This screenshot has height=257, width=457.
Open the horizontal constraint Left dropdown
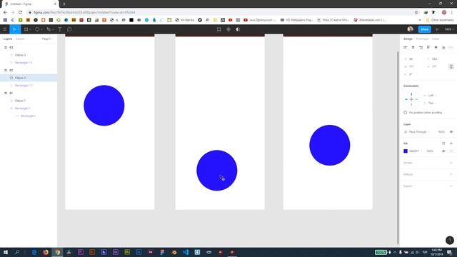tap(430, 96)
